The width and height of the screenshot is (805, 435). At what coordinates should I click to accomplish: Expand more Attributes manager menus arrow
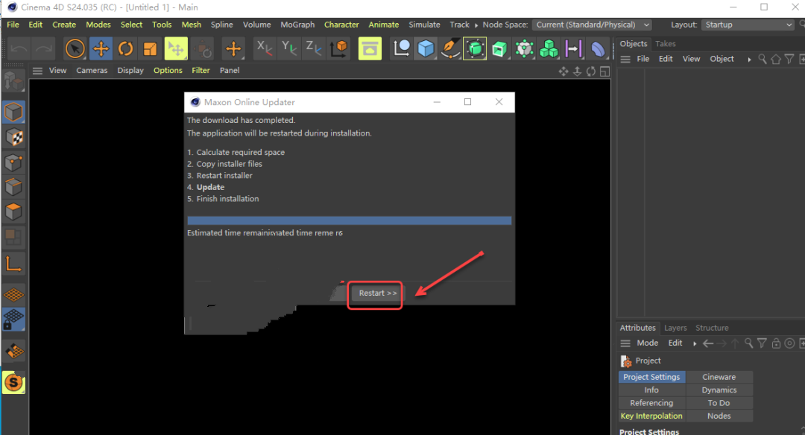(695, 343)
